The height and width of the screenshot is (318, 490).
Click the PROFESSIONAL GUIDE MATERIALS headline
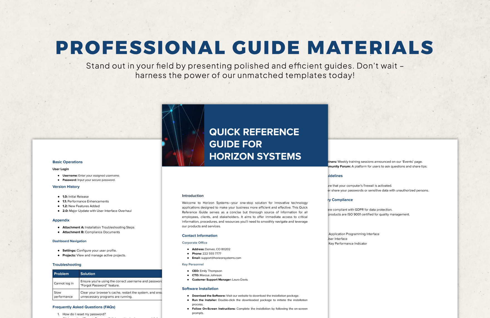pyautogui.click(x=245, y=47)
